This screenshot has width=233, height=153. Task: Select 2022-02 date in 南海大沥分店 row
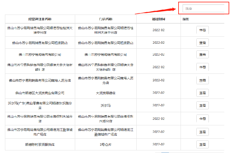pyautogui.click(x=158, y=80)
